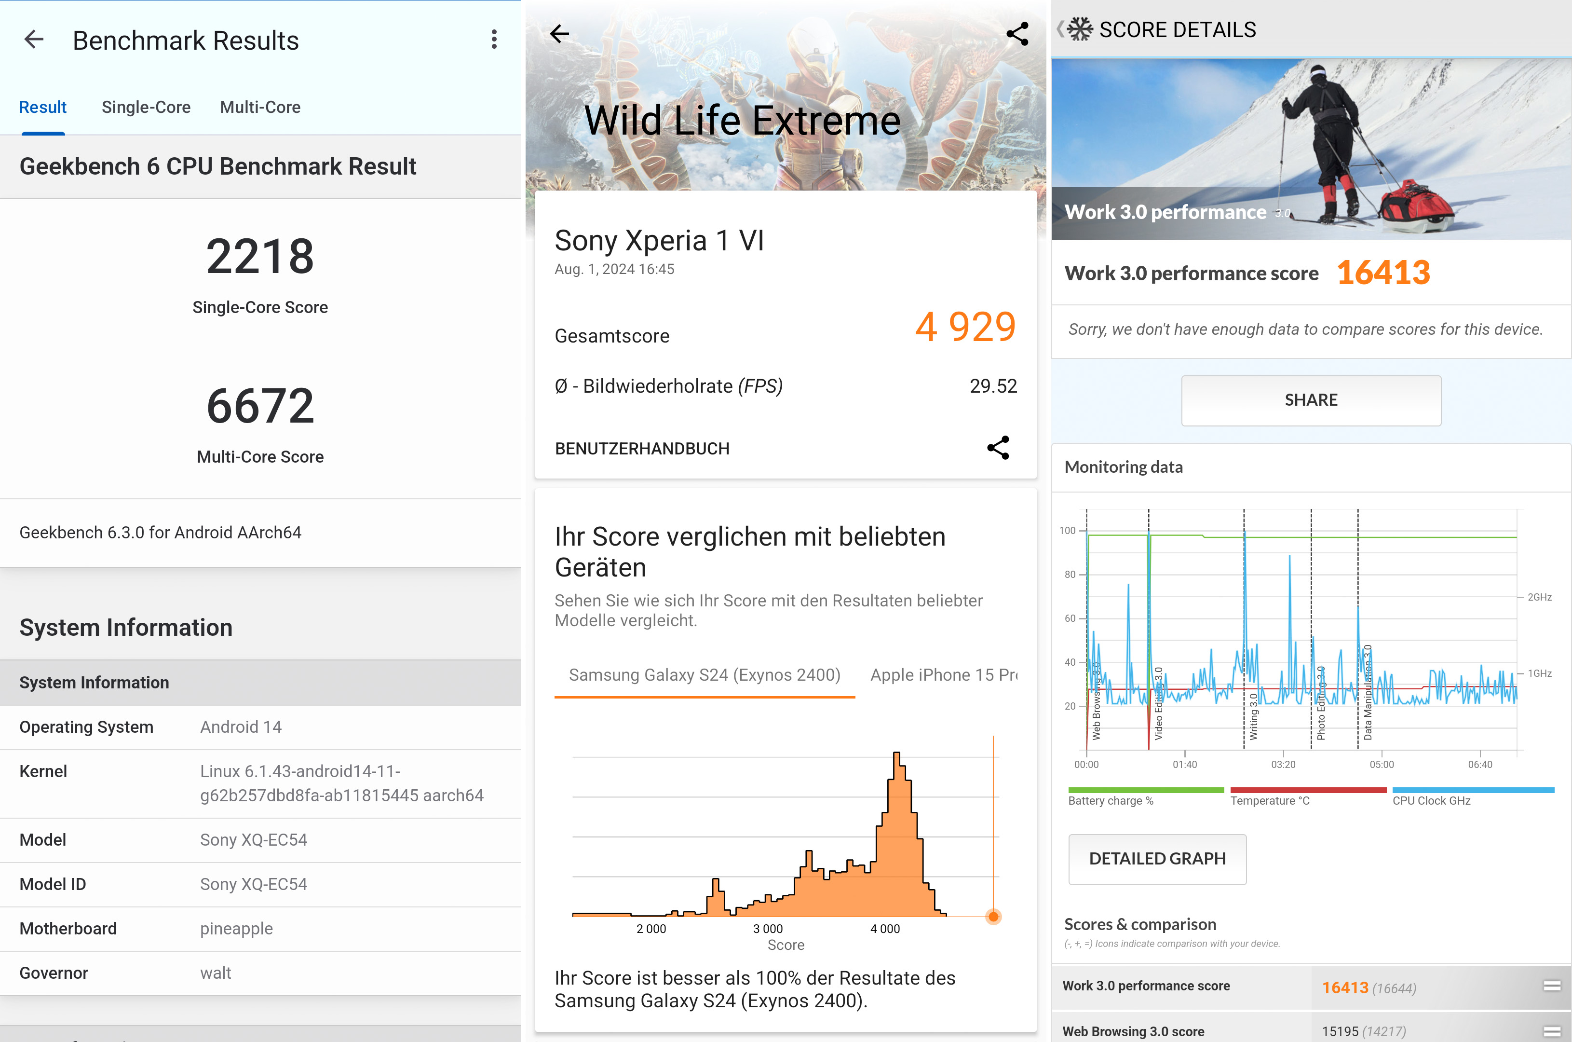
Task: Click the Battery charge % legend
Action: pyautogui.click(x=1111, y=801)
